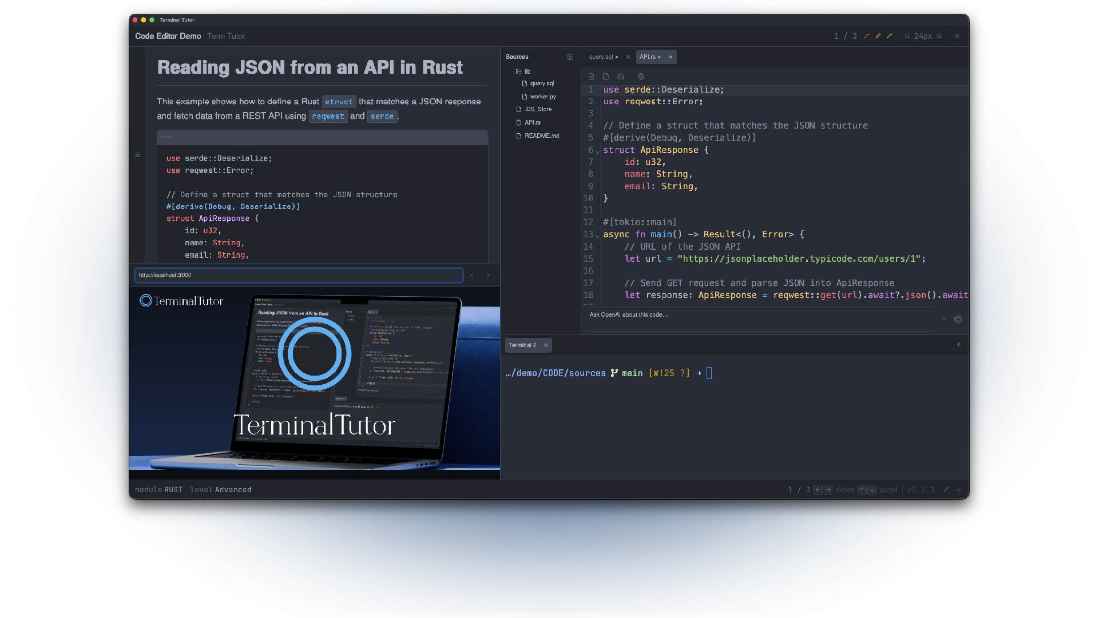
Task: Click the up arrow scroll key
Action: click(x=862, y=490)
